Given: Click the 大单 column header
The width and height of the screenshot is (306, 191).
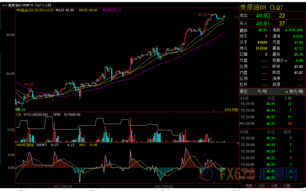Looking at the screenshot, I should (287, 98).
